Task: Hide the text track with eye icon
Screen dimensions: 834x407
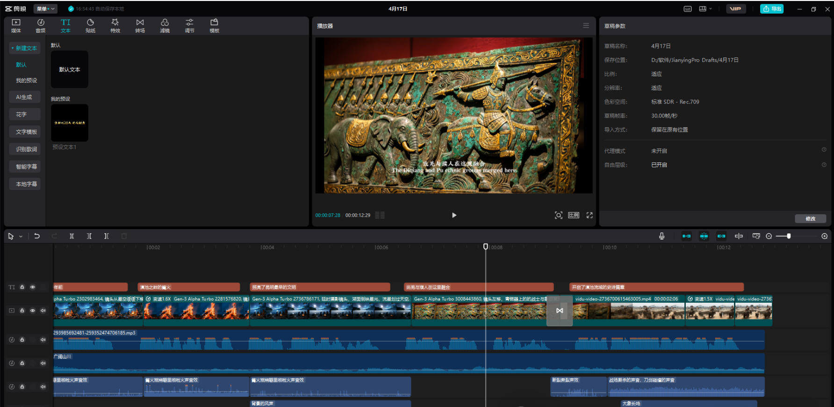Action: point(33,287)
